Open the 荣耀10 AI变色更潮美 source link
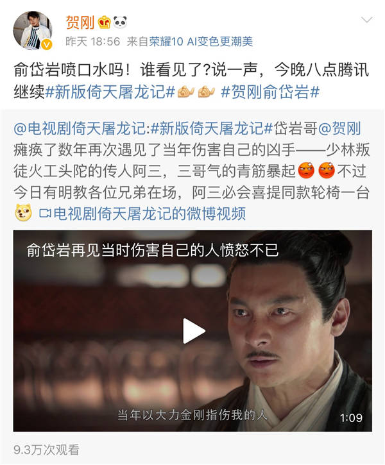Screen dimensions: 385x465 [201, 42]
